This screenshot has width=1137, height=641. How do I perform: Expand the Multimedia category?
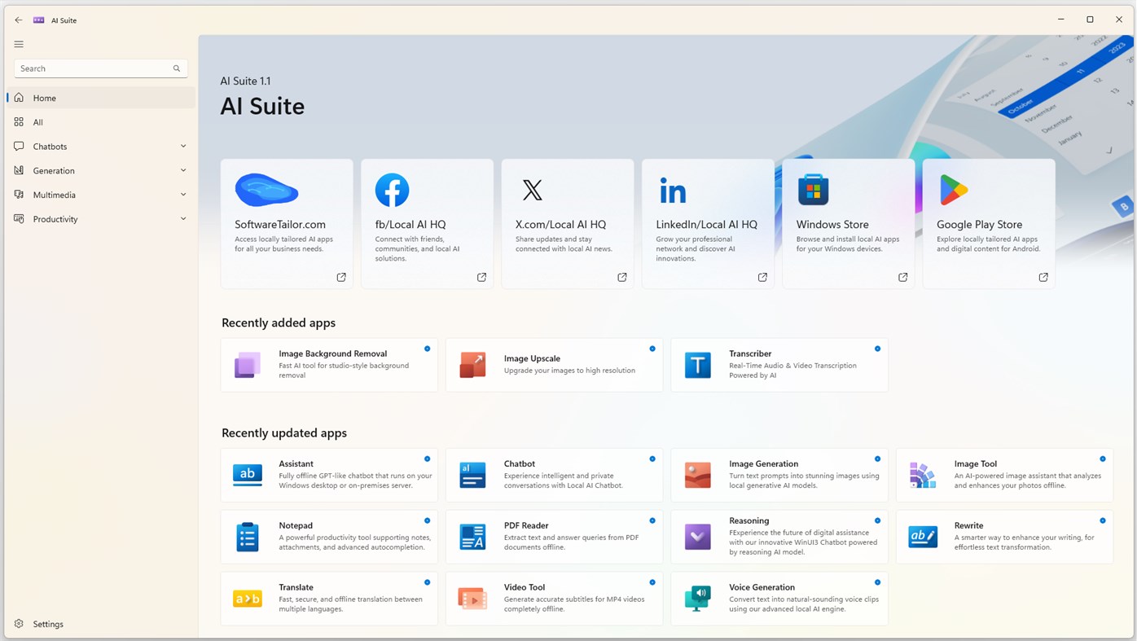click(100, 194)
